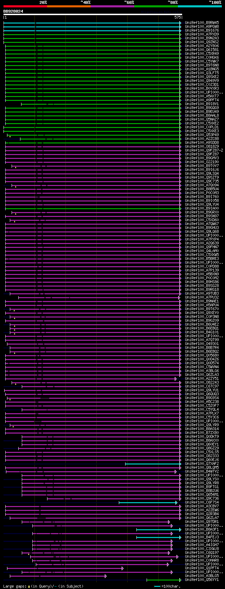Viewport: 225px width, 589px height.
Task: Click the UniRef100_B9I8V1 label
Action: (x=202, y=104)
